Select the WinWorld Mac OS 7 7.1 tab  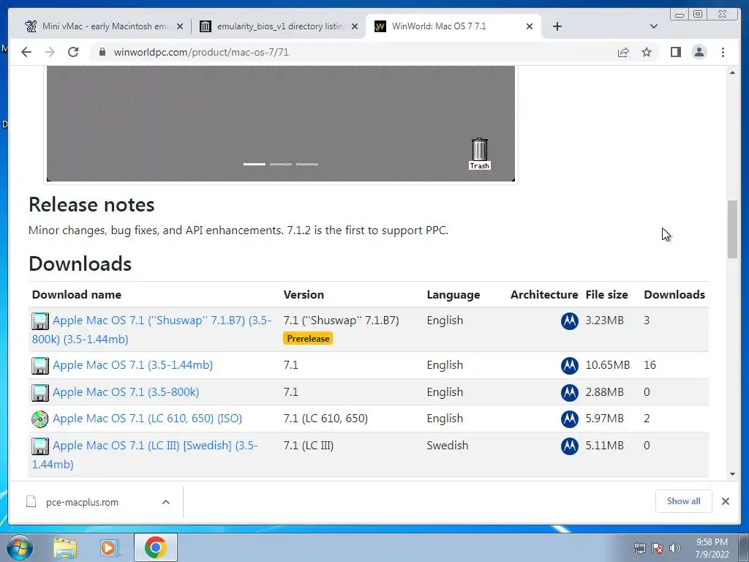(453, 26)
